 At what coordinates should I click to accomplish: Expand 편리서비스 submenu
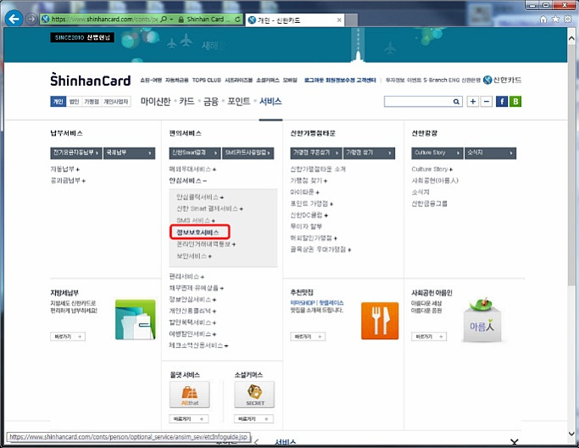point(187,276)
